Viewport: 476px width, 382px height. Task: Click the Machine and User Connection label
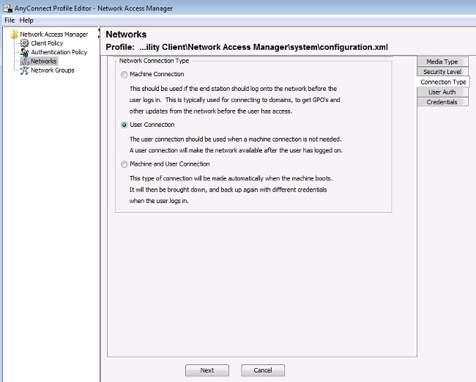tap(170, 164)
